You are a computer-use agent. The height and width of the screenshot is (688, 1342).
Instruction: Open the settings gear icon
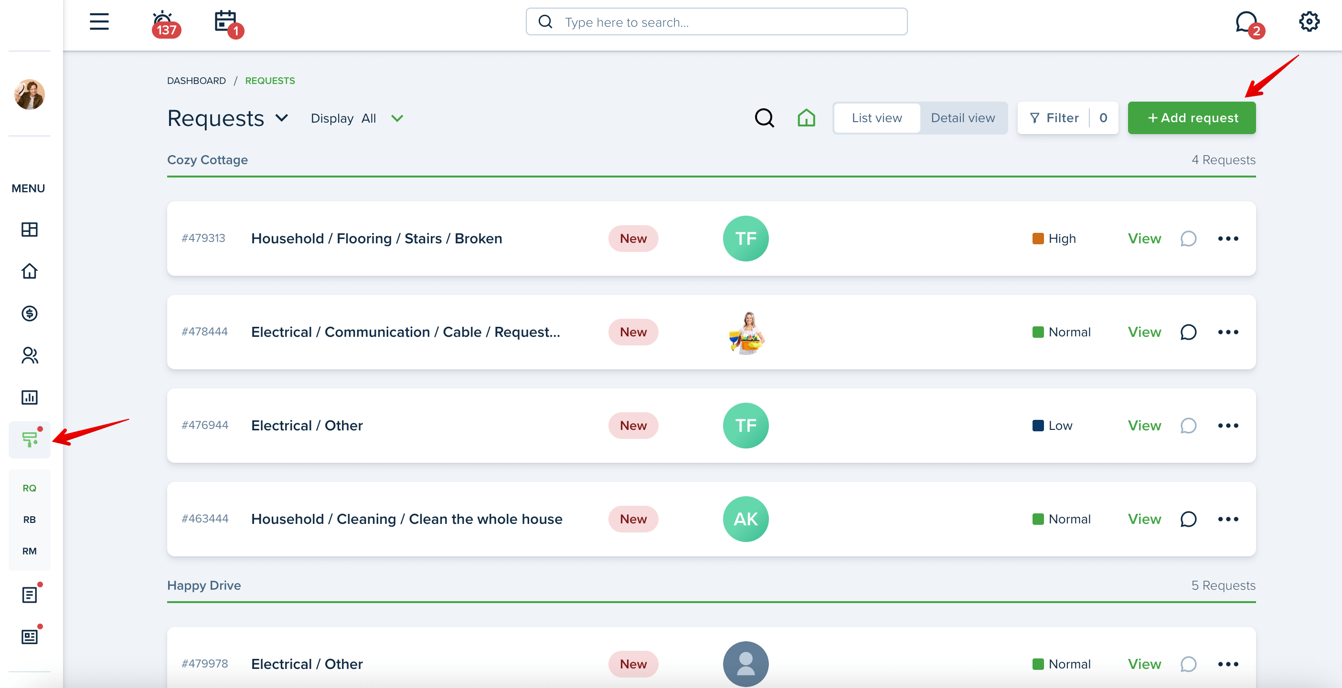click(x=1309, y=22)
